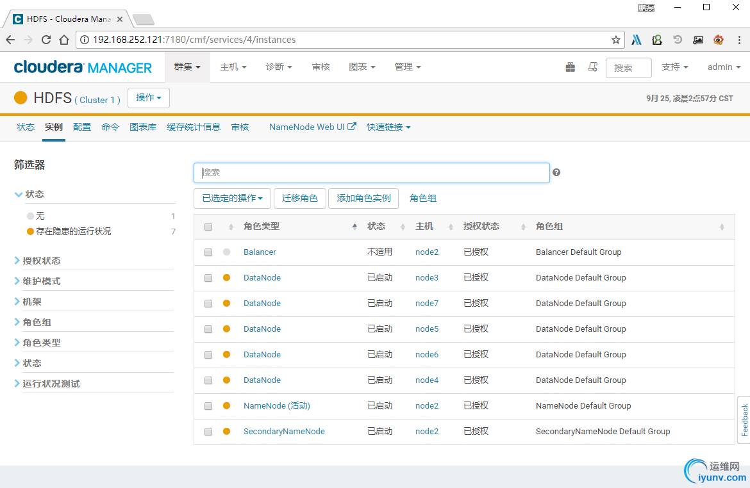Open the browser home page icon
Image resolution: width=750 pixels, height=488 pixels.
pyautogui.click(x=64, y=40)
